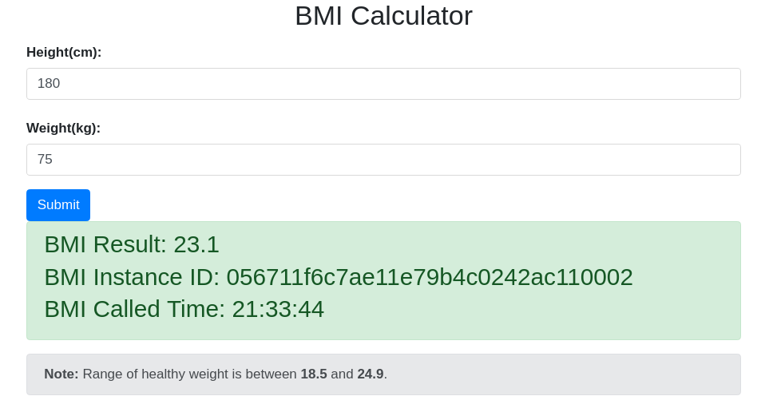This screenshot has width=773, height=404.
Task: Focus the Weight(kg) input field
Action: [x=383, y=160]
